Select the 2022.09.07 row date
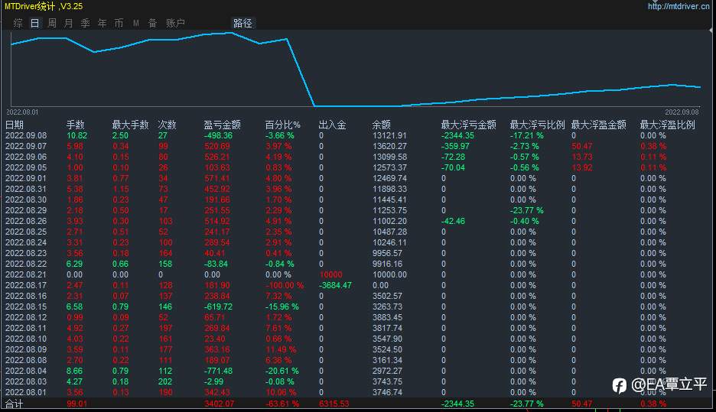 pos(26,146)
